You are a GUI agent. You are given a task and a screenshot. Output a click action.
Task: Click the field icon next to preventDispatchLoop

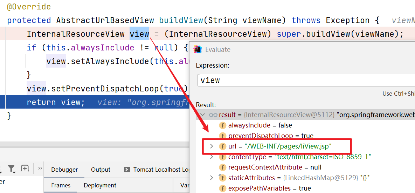222,136
